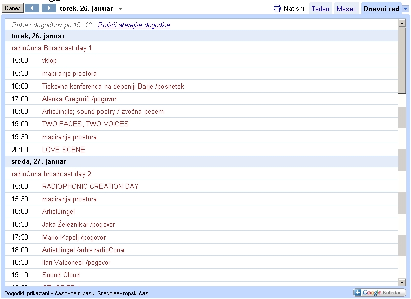Viewport: 411px width, 299px height.
Task: Click the printer icon beside Natisni
Action: pyautogui.click(x=277, y=9)
